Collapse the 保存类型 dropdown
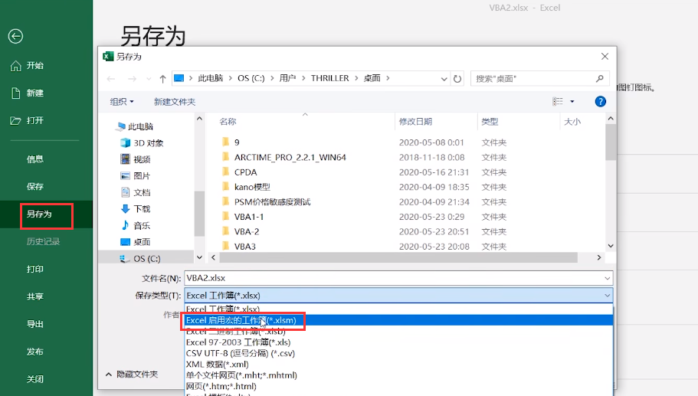 [x=607, y=296]
